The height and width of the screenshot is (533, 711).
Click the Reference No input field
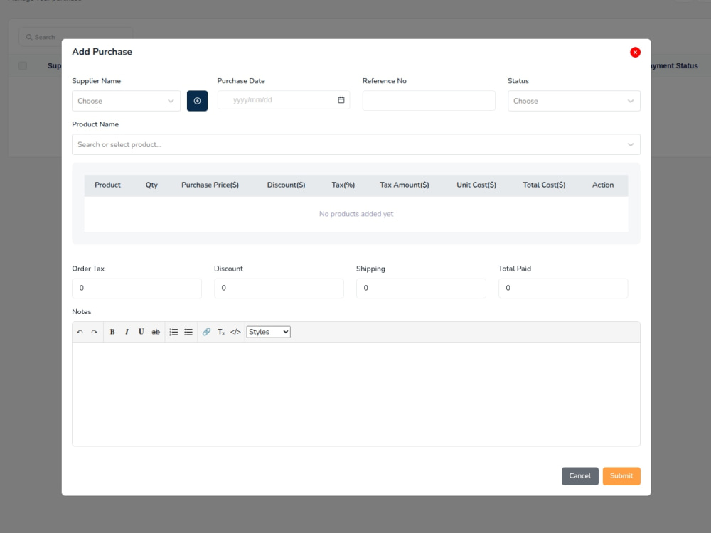click(429, 101)
